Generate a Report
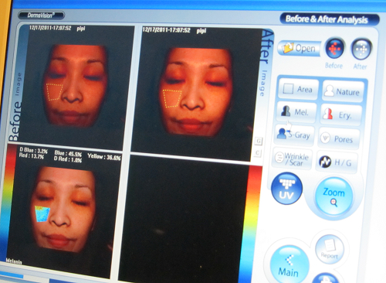The width and height of the screenshot is (386, 283). [330, 249]
